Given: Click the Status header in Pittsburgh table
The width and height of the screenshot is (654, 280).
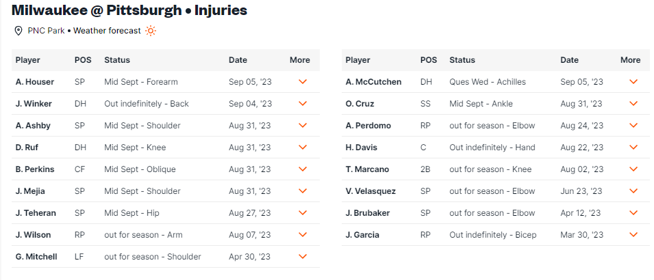Looking at the screenshot, I should point(462,60).
